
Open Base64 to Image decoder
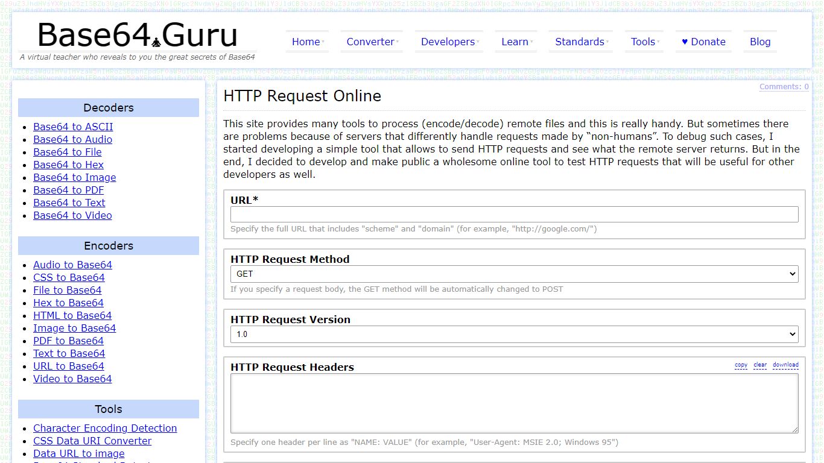click(74, 177)
